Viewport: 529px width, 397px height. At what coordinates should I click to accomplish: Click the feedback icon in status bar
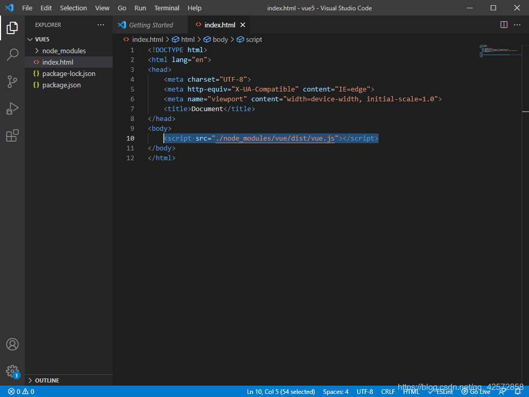502,392
